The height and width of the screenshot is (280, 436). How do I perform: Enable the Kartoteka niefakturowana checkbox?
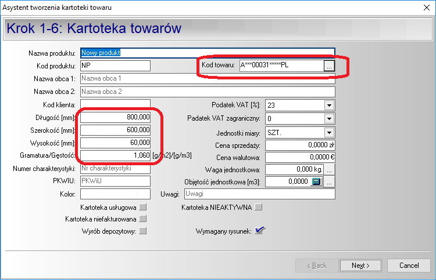(x=142, y=219)
